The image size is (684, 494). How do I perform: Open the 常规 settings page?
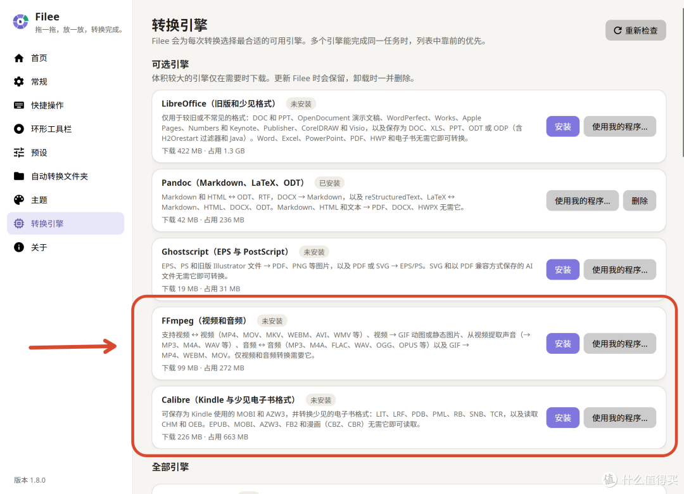click(x=65, y=82)
